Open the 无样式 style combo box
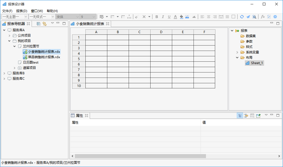The height and width of the screenshot is (167, 283). (x=42, y=17)
